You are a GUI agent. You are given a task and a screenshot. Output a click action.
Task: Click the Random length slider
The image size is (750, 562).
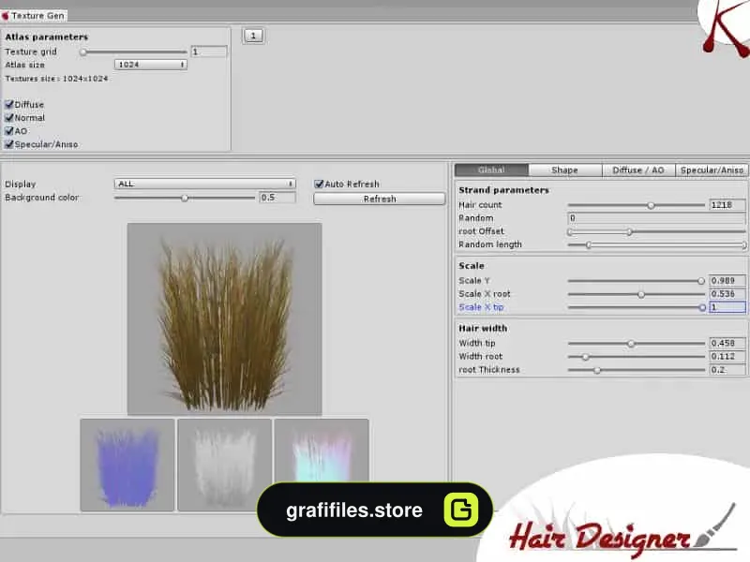click(656, 245)
